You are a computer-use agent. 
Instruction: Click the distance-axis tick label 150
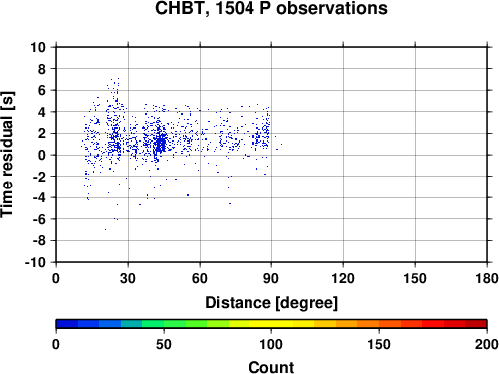click(415, 278)
